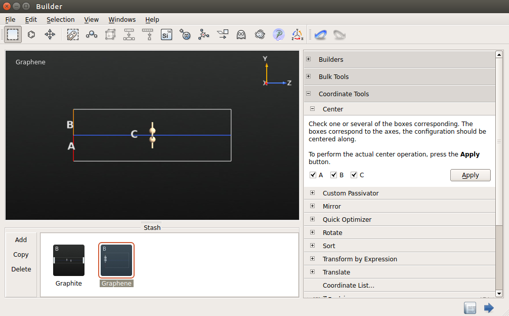Open the Si periodic table element icon
The width and height of the screenshot is (509, 316).
pyautogui.click(x=166, y=34)
